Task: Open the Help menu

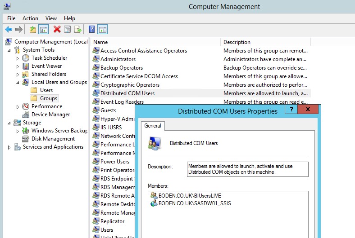Action: 69,18
